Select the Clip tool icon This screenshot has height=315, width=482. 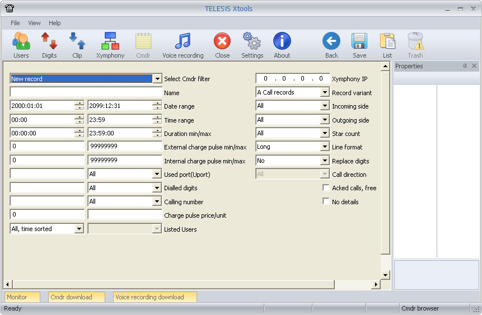point(77,45)
